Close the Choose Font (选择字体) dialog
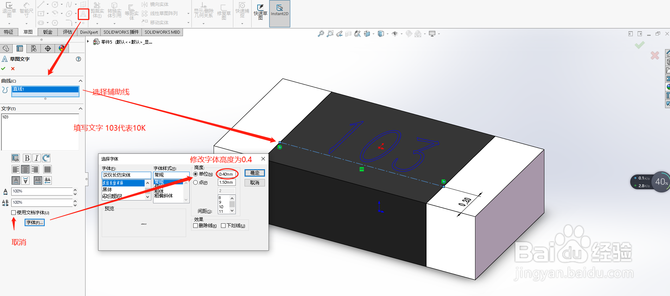 coord(263,159)
